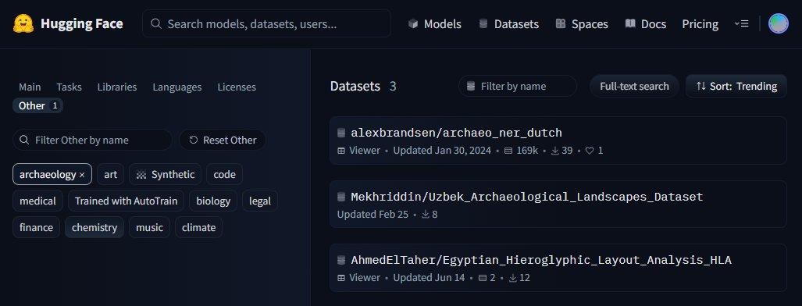The height and width of the screenshot is (306, 802).
Task: Open the Datasets navigation link
Action: pyautogui.click(x=508, y=23)
